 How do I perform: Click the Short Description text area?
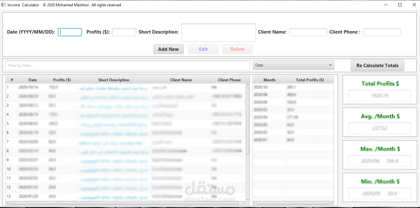click(x=218, y=32)
